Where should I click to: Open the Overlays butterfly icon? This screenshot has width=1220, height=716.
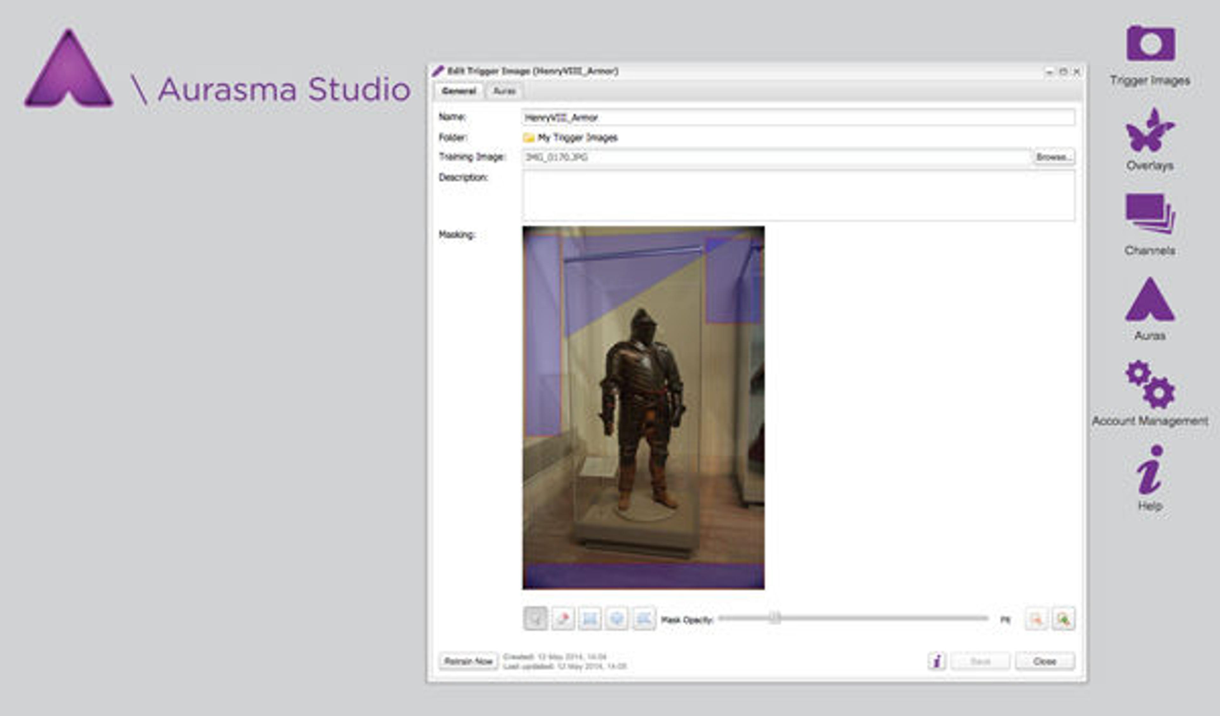point(1150,131)
